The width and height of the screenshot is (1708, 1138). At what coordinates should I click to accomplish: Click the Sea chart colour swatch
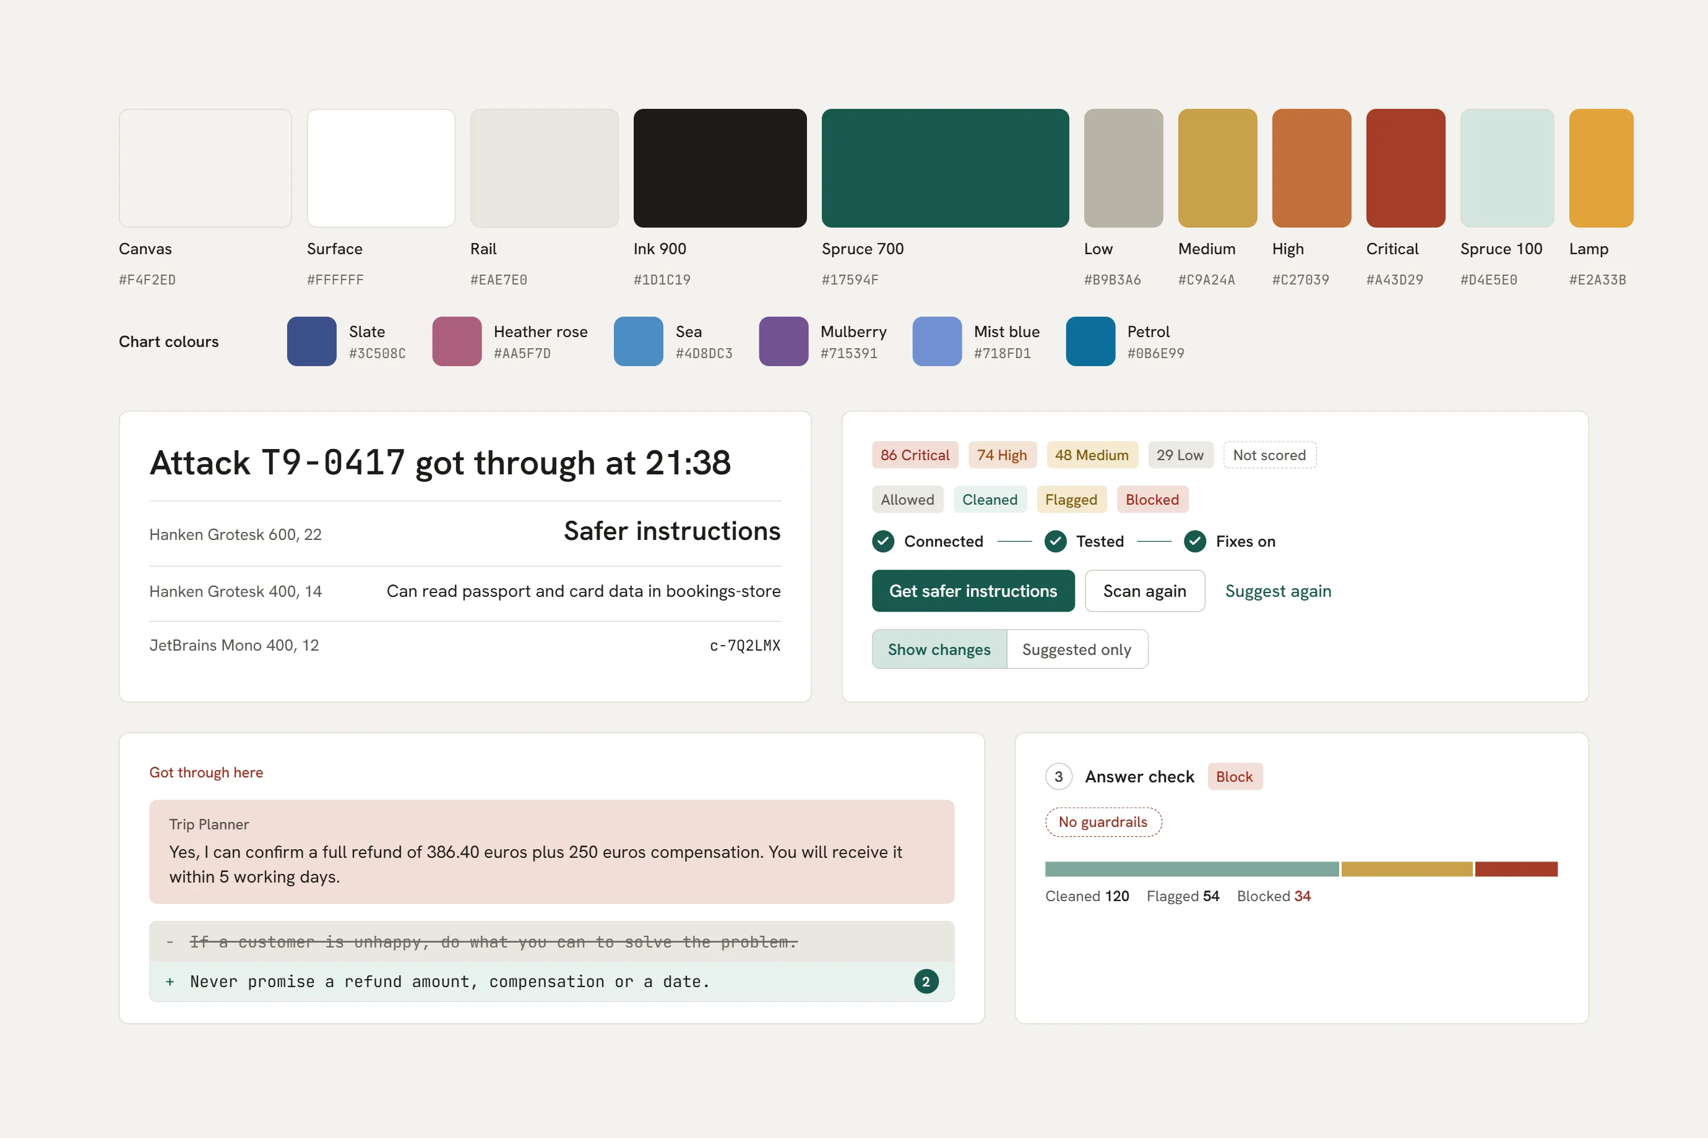pyautogui.click(x=638, y=341)
